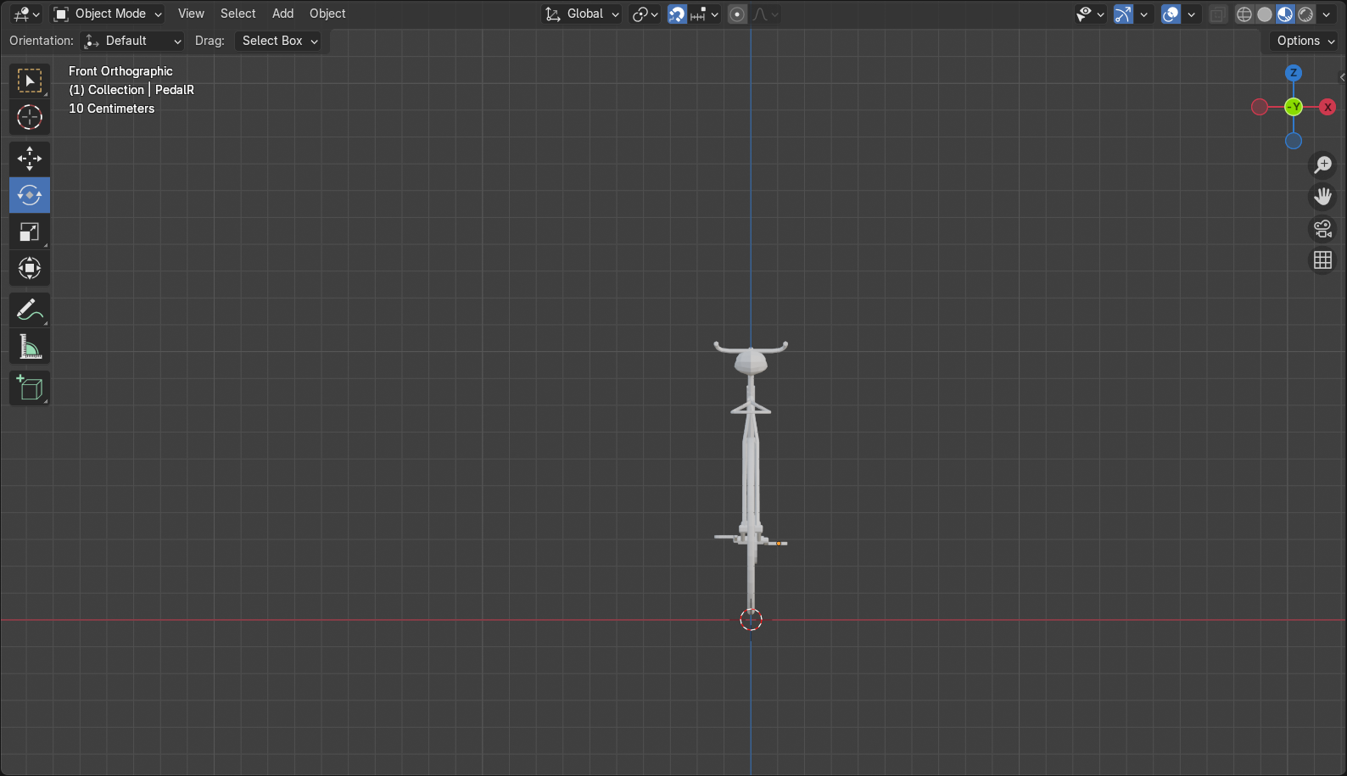Click the zoom magnifier viewport icon
Image resolution: width=1347 pixels, height=776 pixels.
point(1323,165)
